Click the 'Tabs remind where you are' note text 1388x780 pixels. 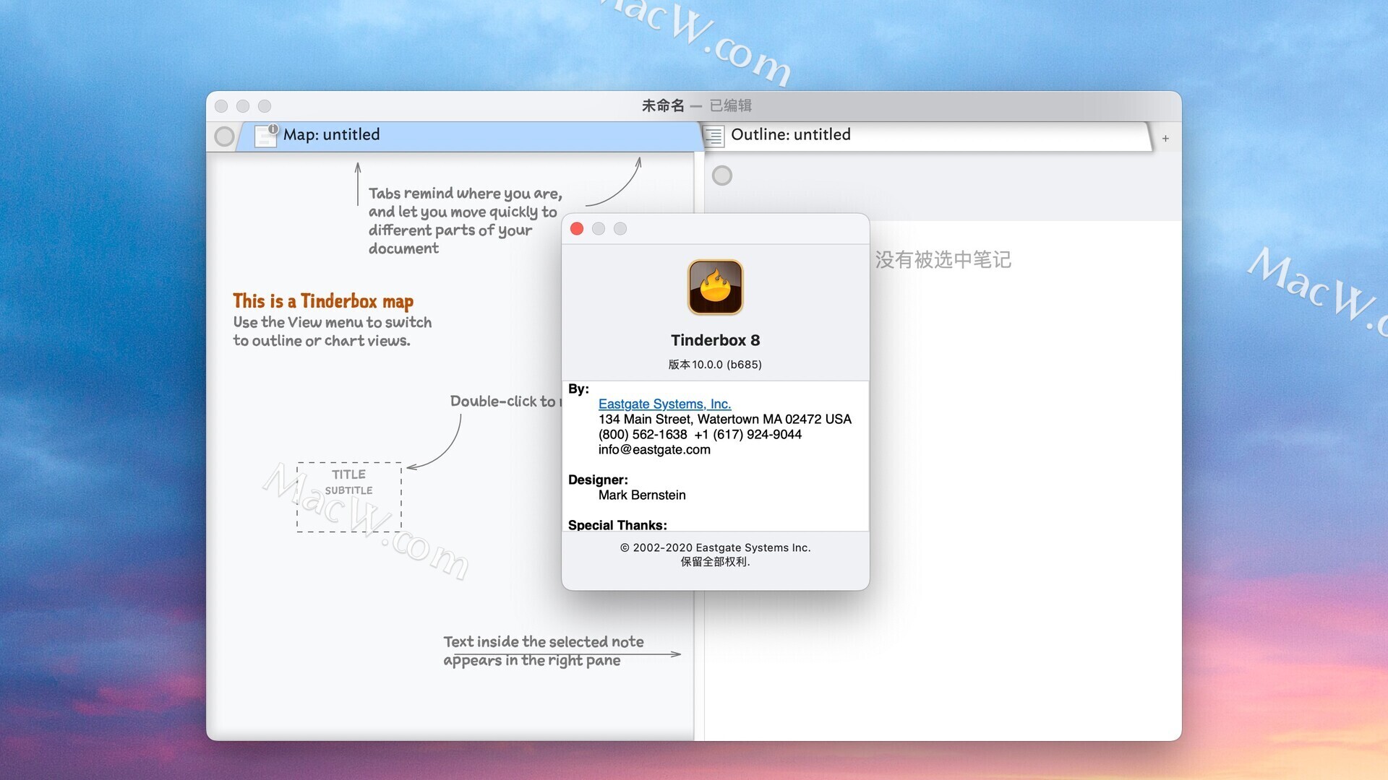point(465,221)
